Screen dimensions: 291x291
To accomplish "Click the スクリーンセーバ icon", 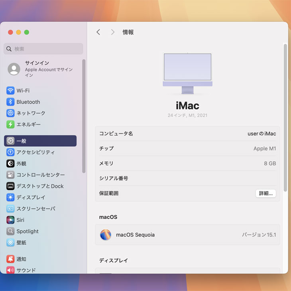I will pos(10,208).
